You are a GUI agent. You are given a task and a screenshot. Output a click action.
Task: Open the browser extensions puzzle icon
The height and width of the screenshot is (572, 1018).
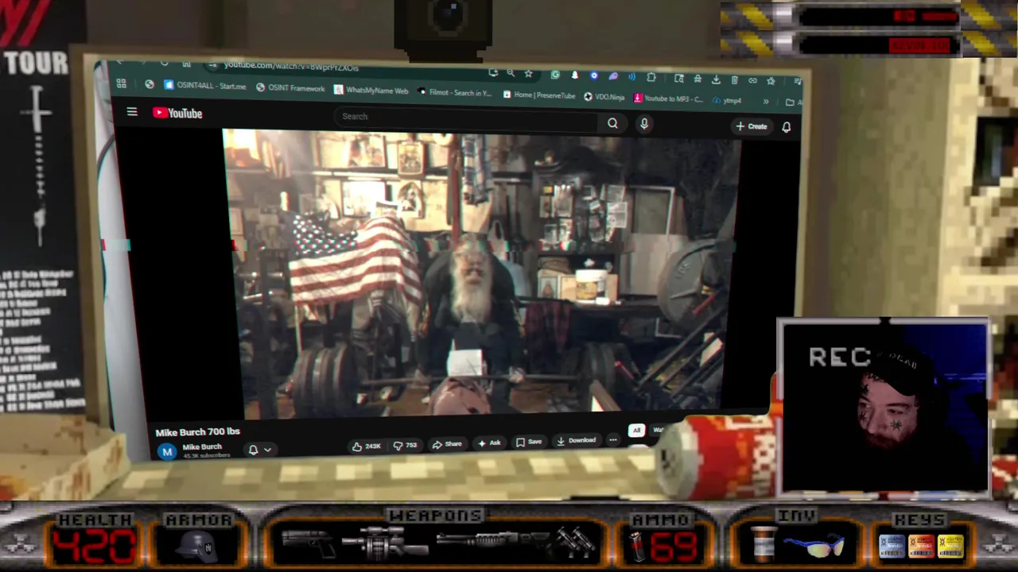[651, 77]
